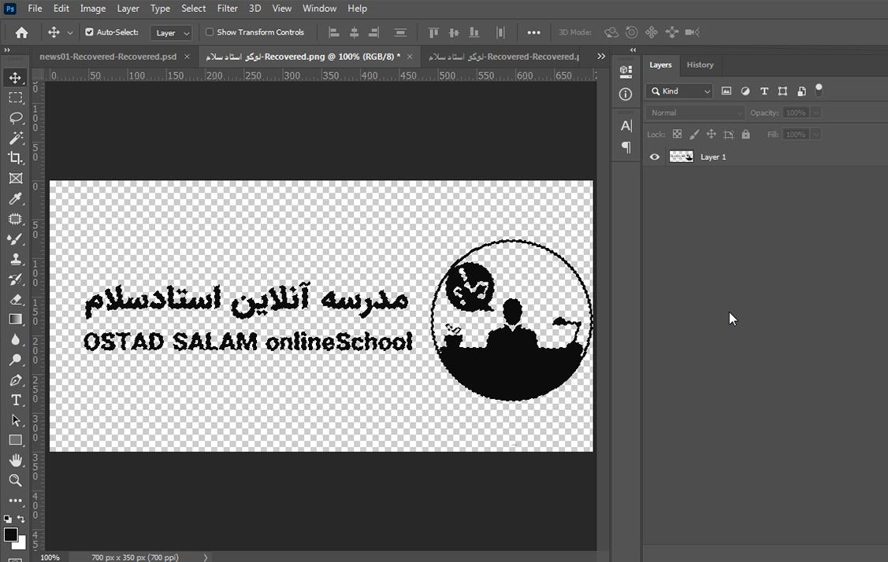This screenshot has width=888, height=562.
Task: Toggle lock all layer attributes
Action: coord(746,134)
